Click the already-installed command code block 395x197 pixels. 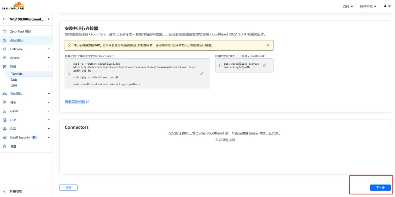click(x=244, y=65)
